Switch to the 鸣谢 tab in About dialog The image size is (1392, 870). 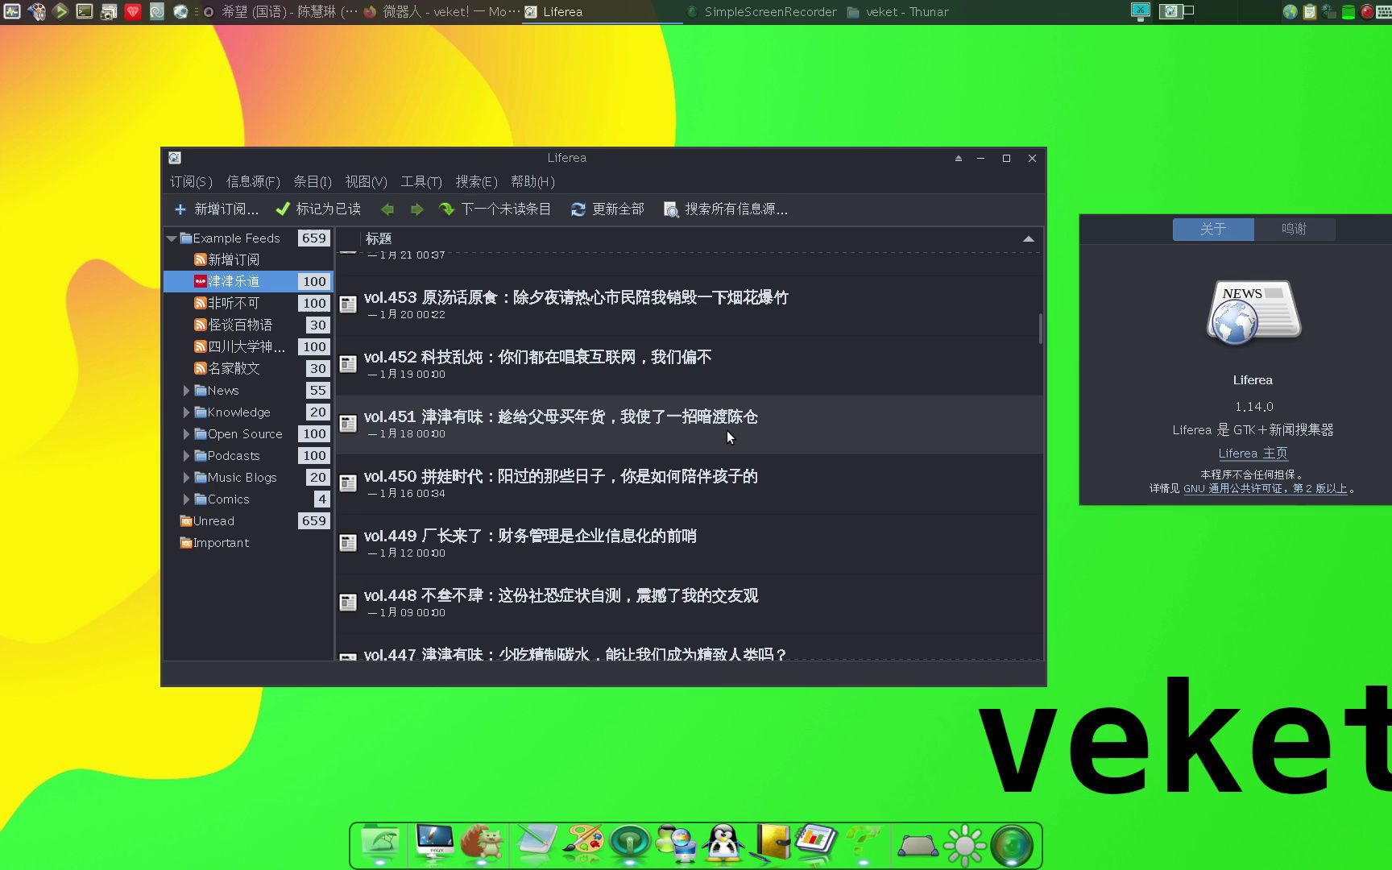[x=1295, y=229]
